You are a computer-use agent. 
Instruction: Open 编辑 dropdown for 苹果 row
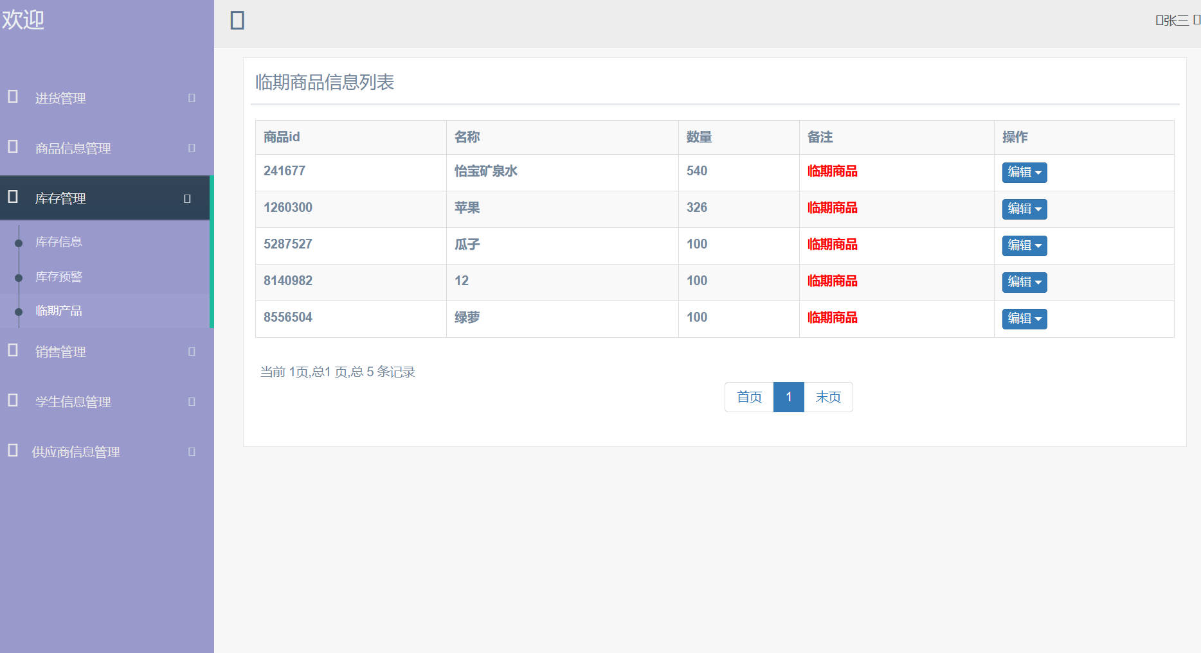pos(1024,209)
